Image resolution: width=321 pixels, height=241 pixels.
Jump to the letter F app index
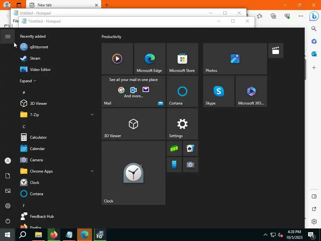coord(24,206)
